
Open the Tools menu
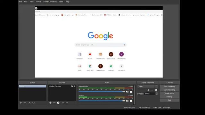(x=61, y=2)
